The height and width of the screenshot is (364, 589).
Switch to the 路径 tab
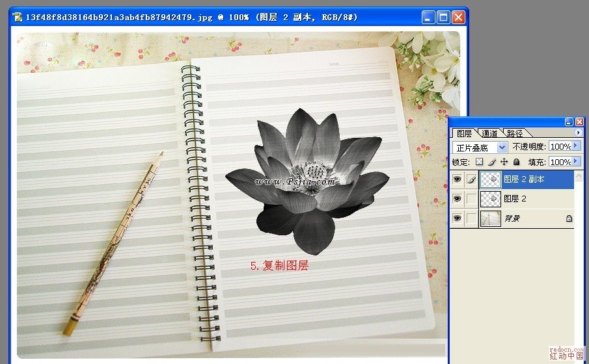point(515,133)
